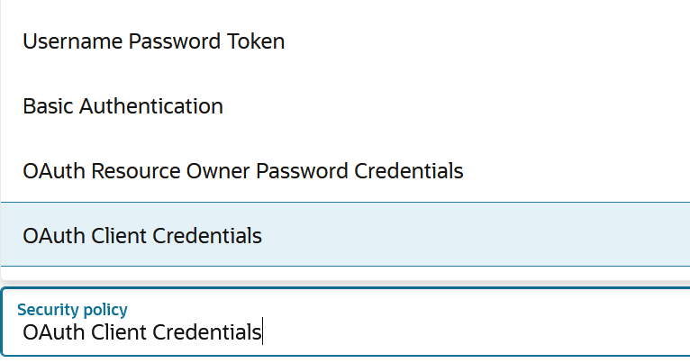Viewport: 690px width, 363px height.
Task: Choose Basic Authentication from the list
Action: (x=123, y=106)
